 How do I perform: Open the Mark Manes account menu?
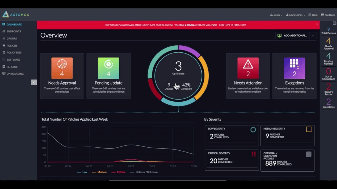[295, 15]
